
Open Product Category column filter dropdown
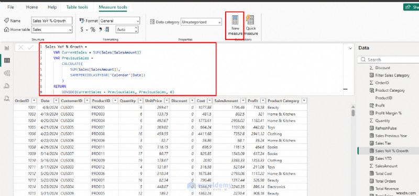point(304,101)
